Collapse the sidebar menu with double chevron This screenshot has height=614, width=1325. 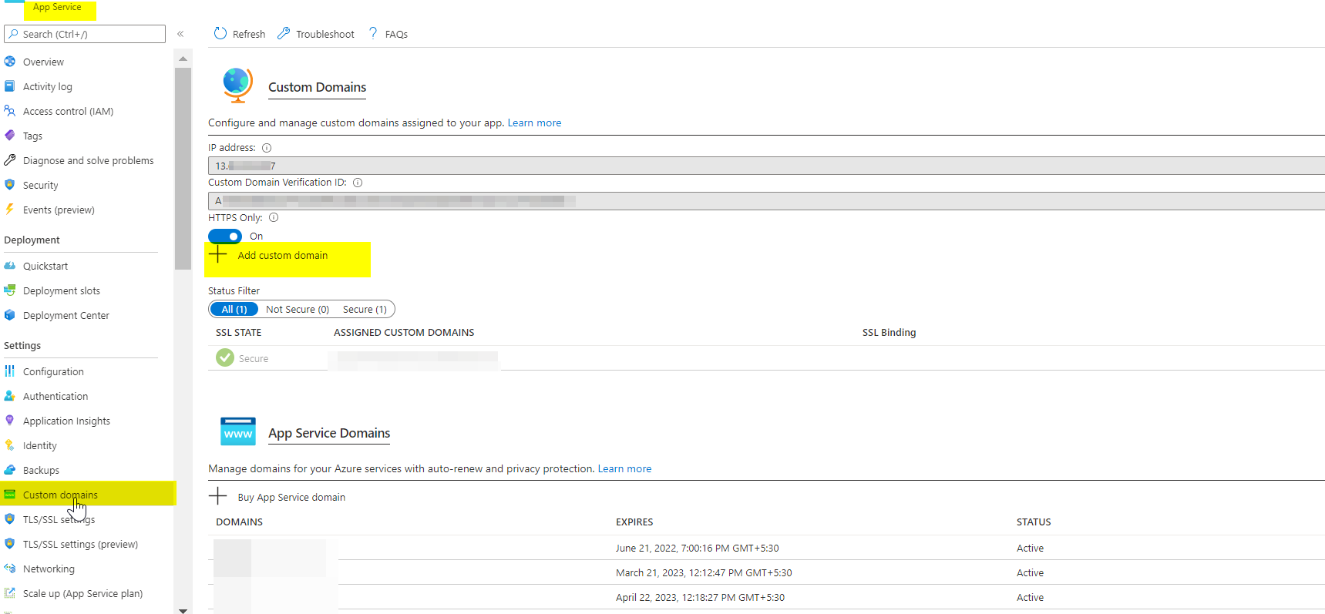click(x=180, y=34)
